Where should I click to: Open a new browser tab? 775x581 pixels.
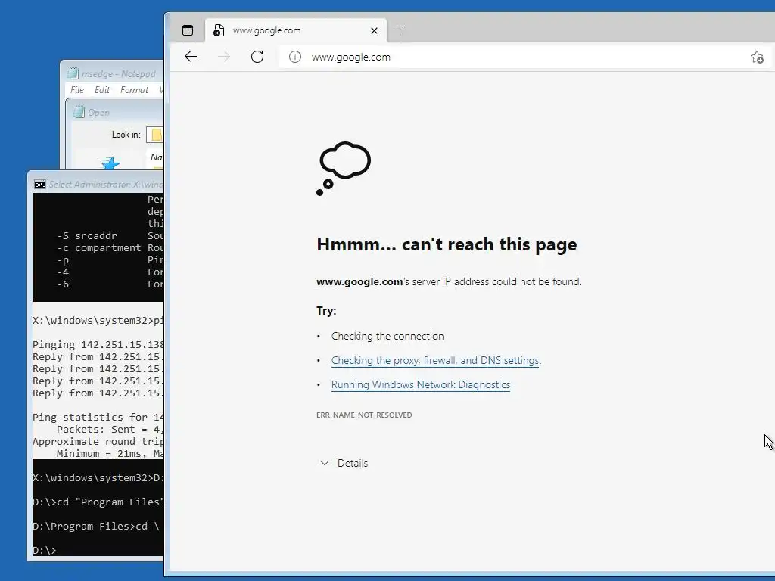(x=400, y=30)
